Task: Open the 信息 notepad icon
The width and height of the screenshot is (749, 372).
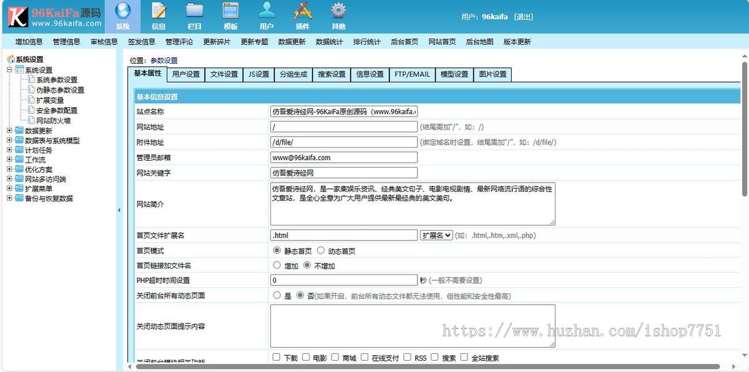Action: [x=159, y=11]
